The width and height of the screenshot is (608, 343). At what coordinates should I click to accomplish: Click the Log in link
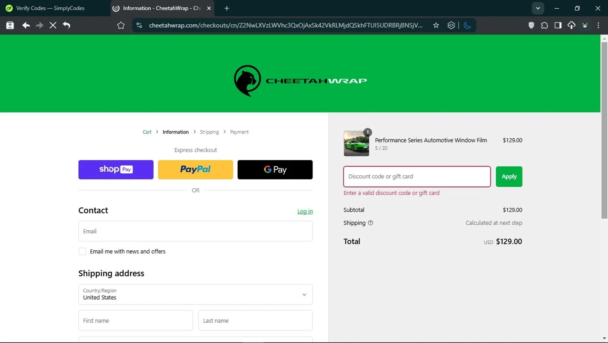[x=305, y=211]
